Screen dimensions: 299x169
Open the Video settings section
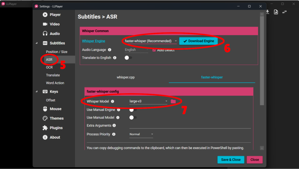click(x=51, y=24)
